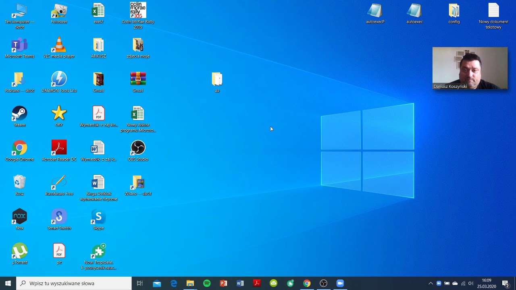Open the taskbar clock showing 16:09
This screenshot has height=290, width=516.
click(487, 283)
